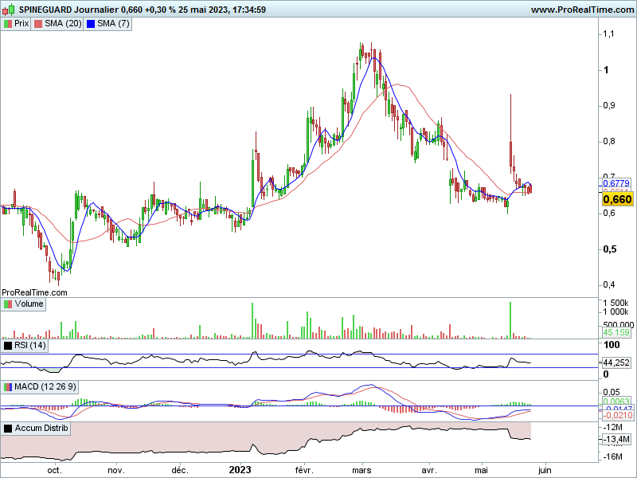
Task: Click the Volume panel color icon
Action: point(8,304)
